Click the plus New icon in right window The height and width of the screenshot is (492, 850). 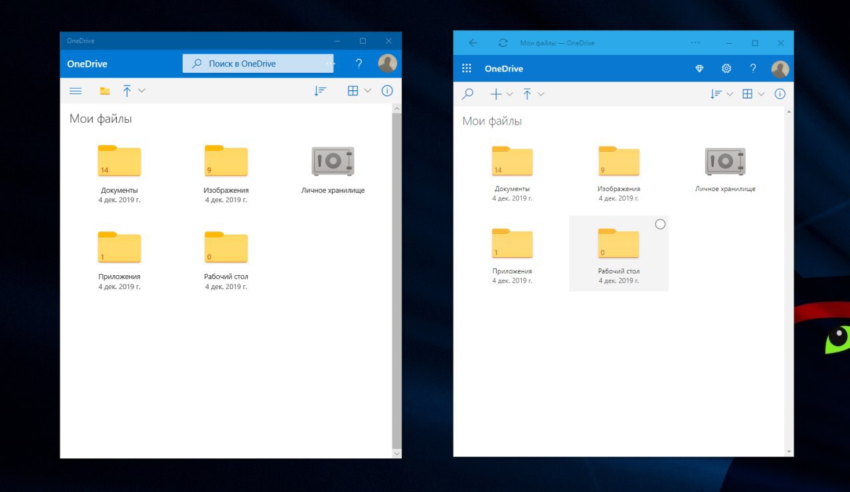495,94
